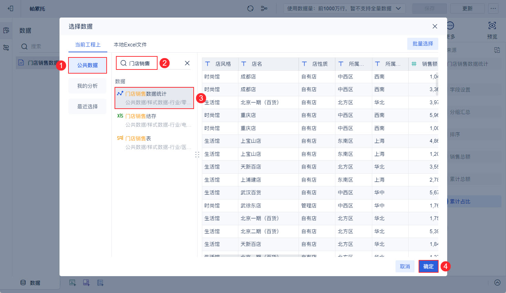Click the 保存 button in top bar
Image resolution: width=506 pixels, height=293 pixels.
pyautogui.click(x=430, y=9)
